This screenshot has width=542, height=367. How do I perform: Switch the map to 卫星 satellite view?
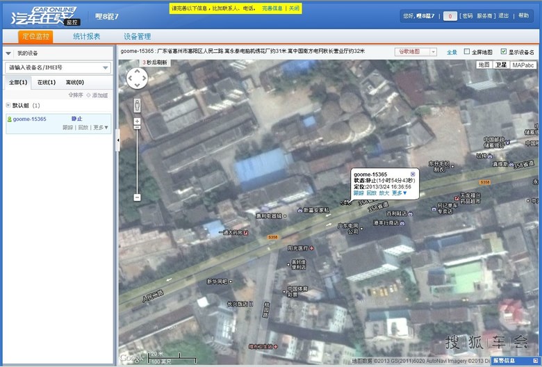pyautogui.click(x=501, y=65)
